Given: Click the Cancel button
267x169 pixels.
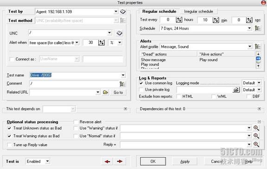Looking at the screenshot, I should tap(216, 161).
